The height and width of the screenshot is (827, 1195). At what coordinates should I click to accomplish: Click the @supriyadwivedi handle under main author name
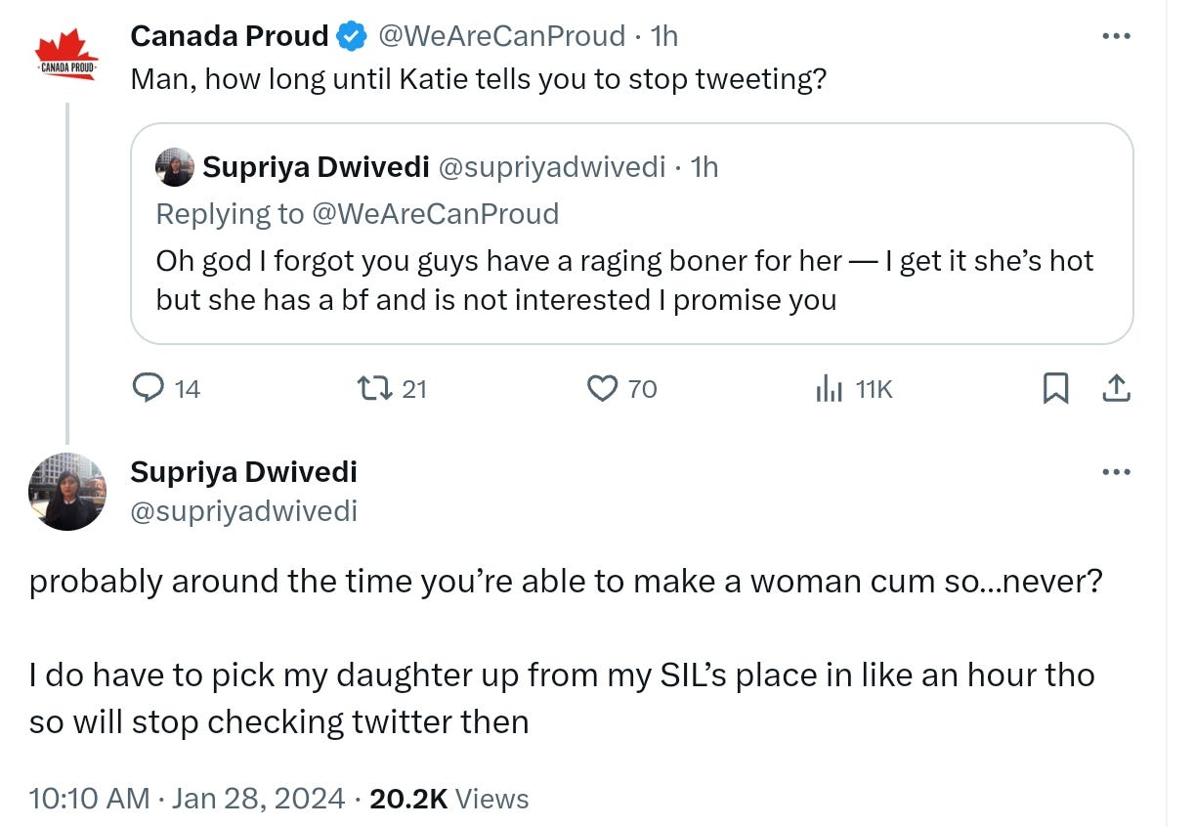click(244, 510)
